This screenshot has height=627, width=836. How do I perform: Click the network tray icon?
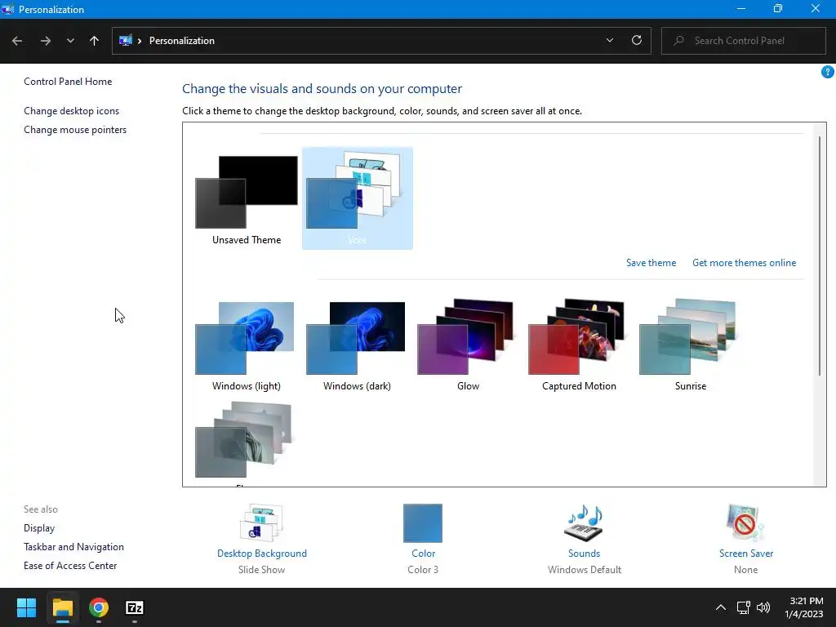[x=743, y=607]
